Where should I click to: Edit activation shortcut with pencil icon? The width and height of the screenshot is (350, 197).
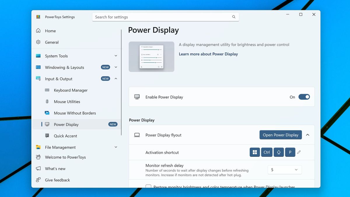point(299,152)
